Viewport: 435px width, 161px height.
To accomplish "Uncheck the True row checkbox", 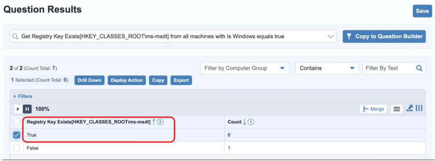I will (x=16, y=135).
